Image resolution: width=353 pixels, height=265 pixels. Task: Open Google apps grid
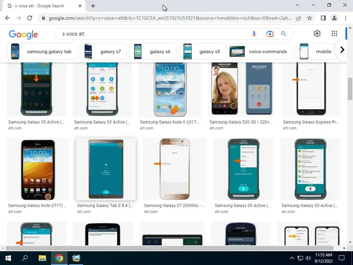tap(334, 33)
